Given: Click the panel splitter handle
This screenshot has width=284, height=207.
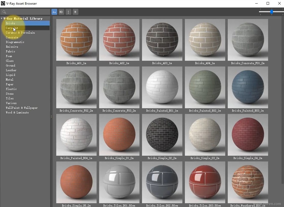Looking at the screenshot, I should [x=51, y=117].
